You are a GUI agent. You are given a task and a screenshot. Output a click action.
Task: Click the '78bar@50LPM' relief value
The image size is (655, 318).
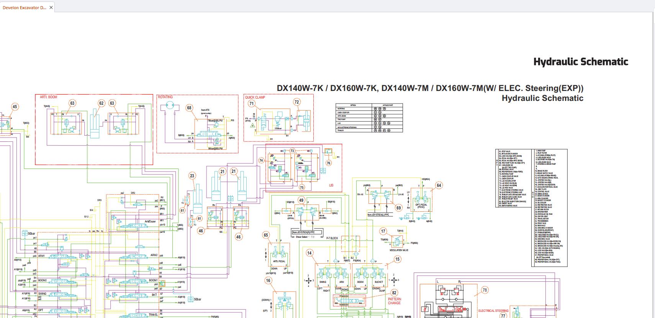(215, 120)
